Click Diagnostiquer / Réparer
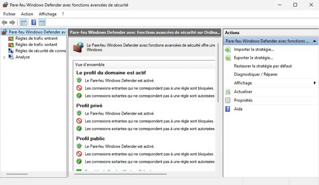This screenshot has width=319, height=185. [x=256, y=74]
